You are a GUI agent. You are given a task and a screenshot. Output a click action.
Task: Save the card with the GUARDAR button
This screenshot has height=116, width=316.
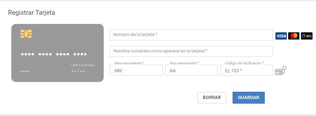[x=249, y=98]
